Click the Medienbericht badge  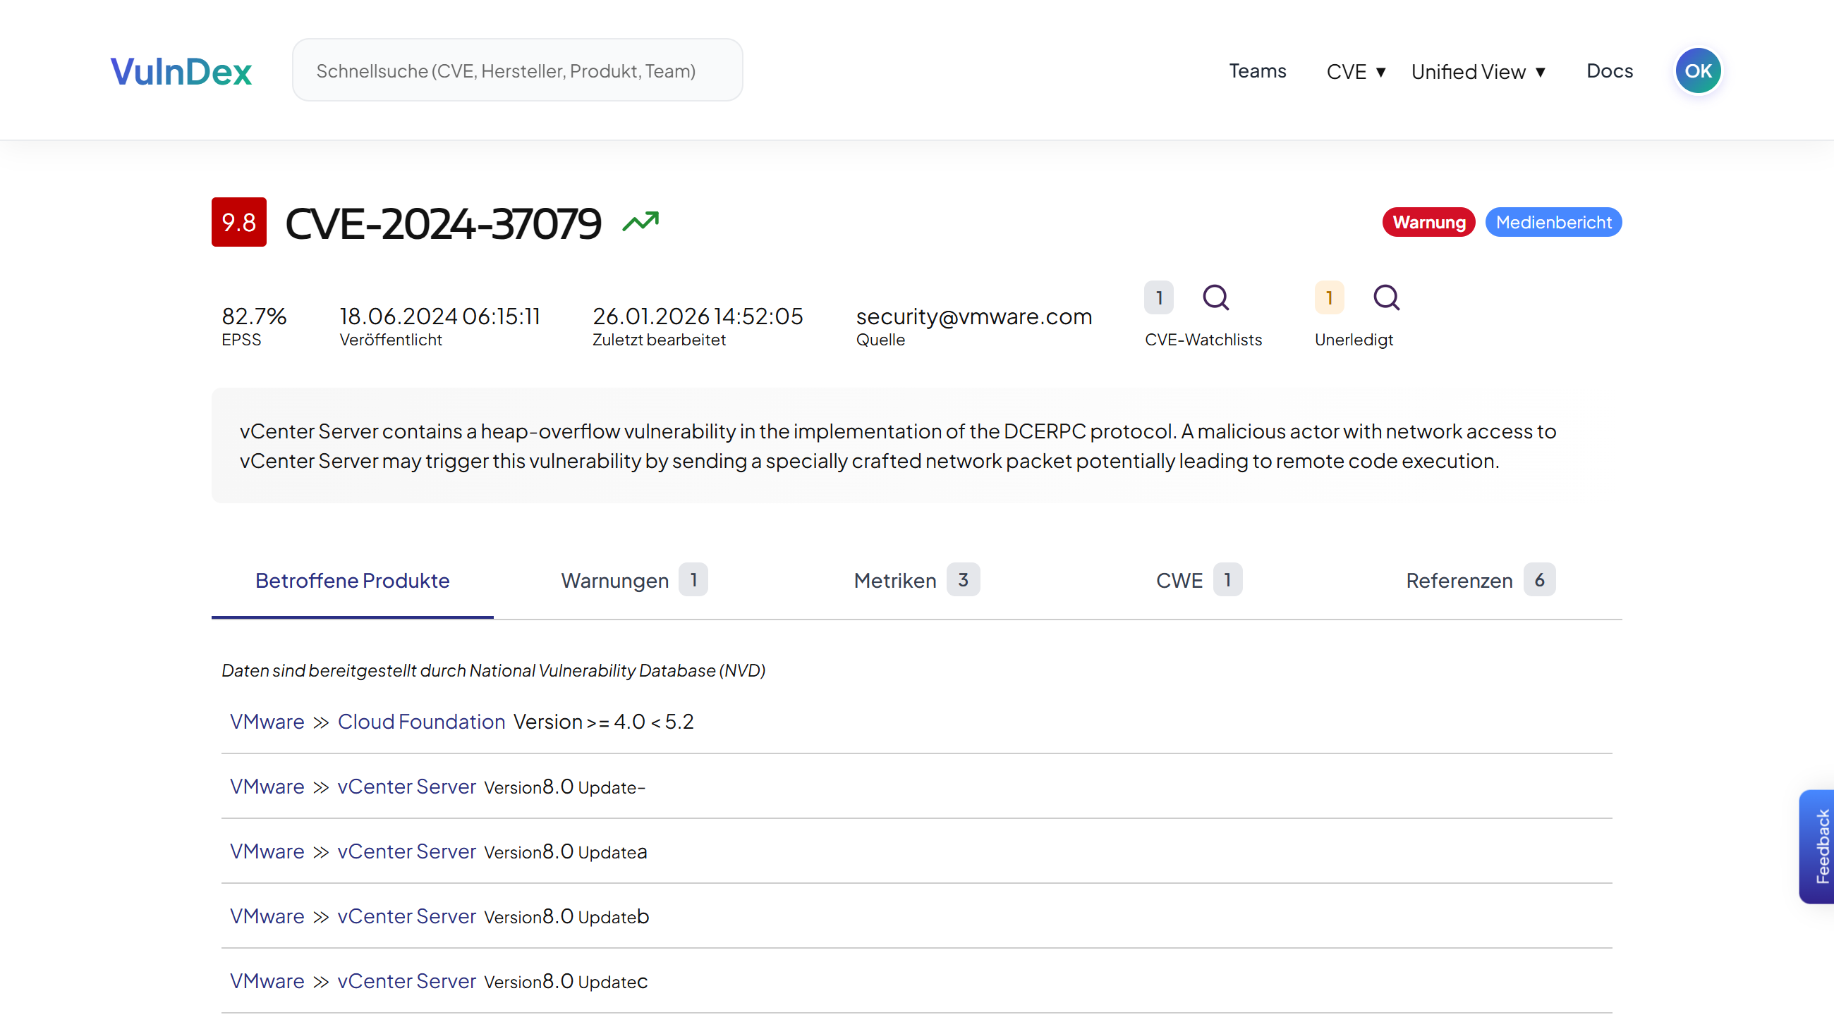pos(1553,222)
